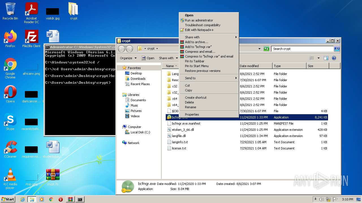Select Rename in context menu
This screenshot has width=362, height=203.
(209, 107)
